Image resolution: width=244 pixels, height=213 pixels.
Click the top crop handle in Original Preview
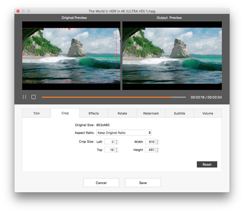point(69,29)
